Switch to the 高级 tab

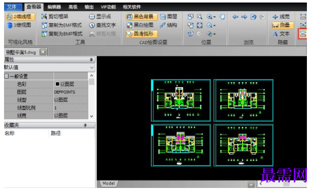point(73,7)
